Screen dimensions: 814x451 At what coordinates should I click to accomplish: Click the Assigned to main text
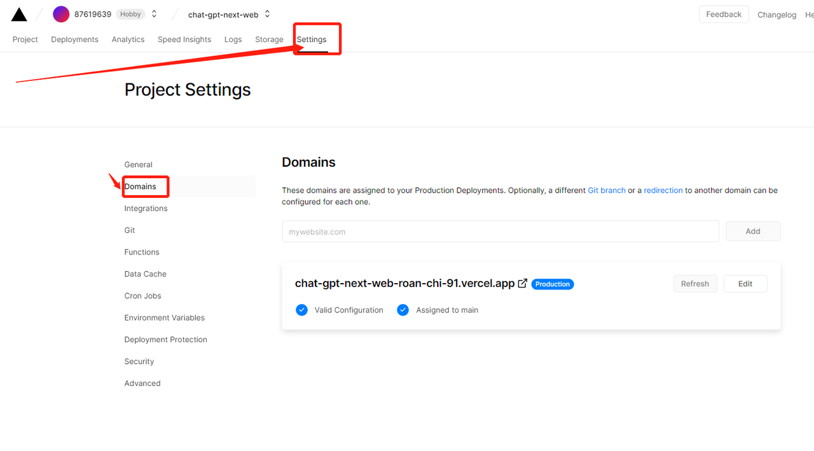tap(447, 310)
